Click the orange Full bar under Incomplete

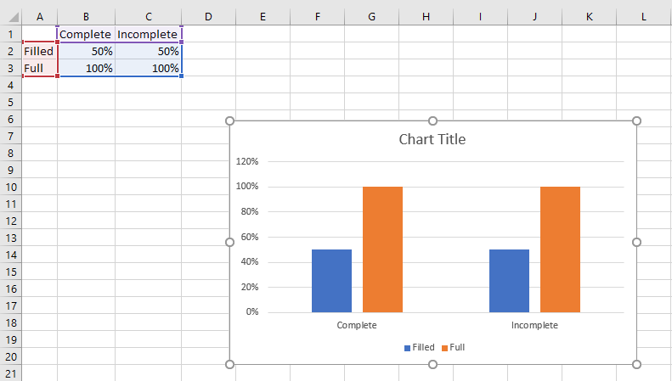click(560, 249)
